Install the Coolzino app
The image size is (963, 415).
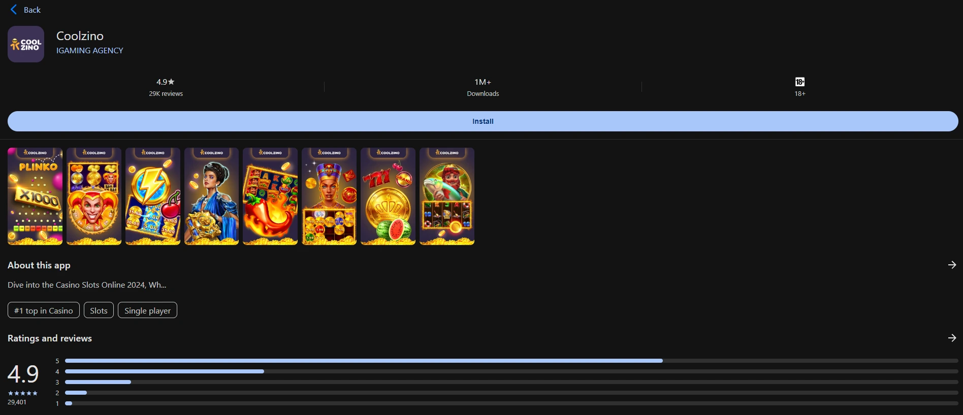tap(483, 121)
